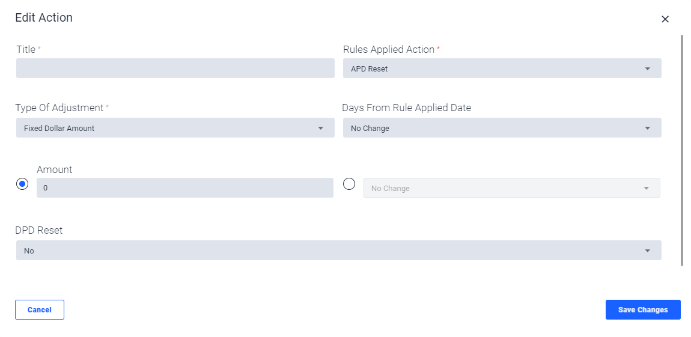Click the arrow icon in Days From Rule Applied Date
Image resolution: width=691 pixels, height=337 pixels.
(647, 128)
